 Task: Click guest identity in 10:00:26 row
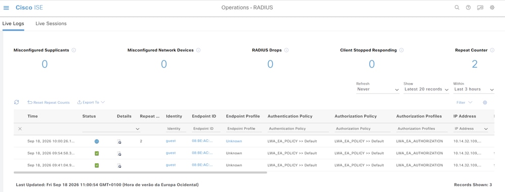point(171,141)
